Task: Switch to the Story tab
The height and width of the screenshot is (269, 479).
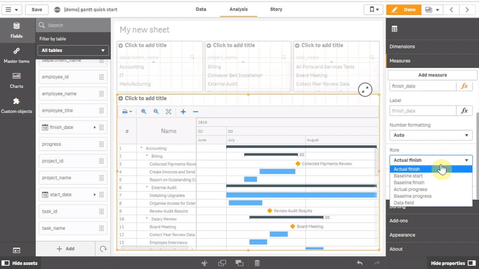Action: coord(276,9)
